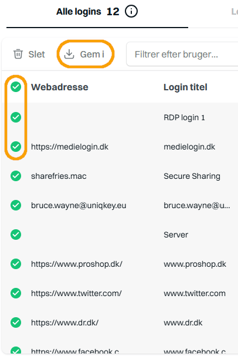Open the https://medielogin.dk address entry
The width and height of the screenshot is (238, 360).
pos(70,147)
